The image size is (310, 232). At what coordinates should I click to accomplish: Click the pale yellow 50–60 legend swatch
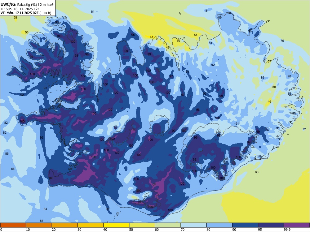tap(142, 225)
